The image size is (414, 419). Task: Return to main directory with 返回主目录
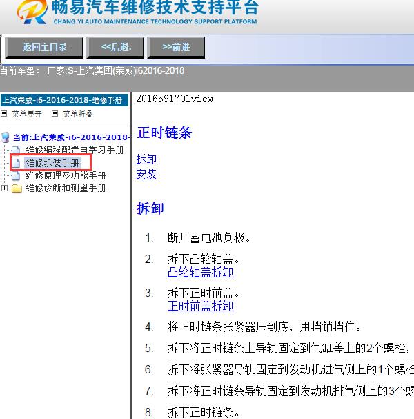click(x=44, y=48)
